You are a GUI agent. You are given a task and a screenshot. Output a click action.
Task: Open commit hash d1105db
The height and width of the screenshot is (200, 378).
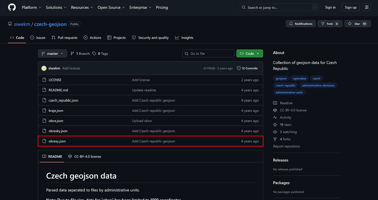coord(209,68)
